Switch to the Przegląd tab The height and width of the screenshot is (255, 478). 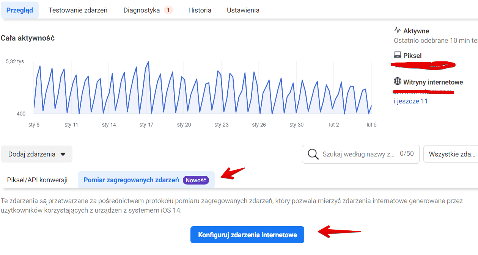(20, 10)
